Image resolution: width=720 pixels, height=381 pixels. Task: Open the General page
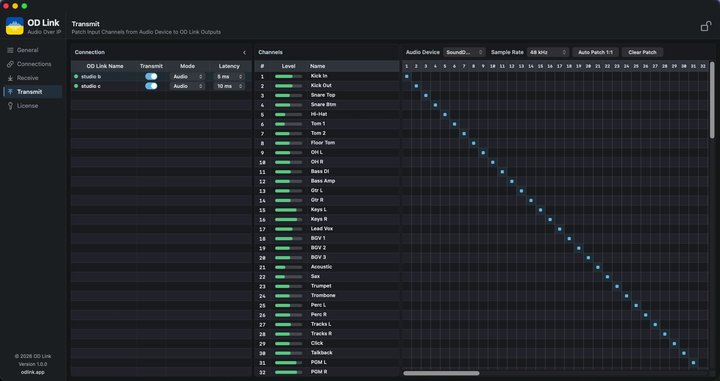pos(33,50)
